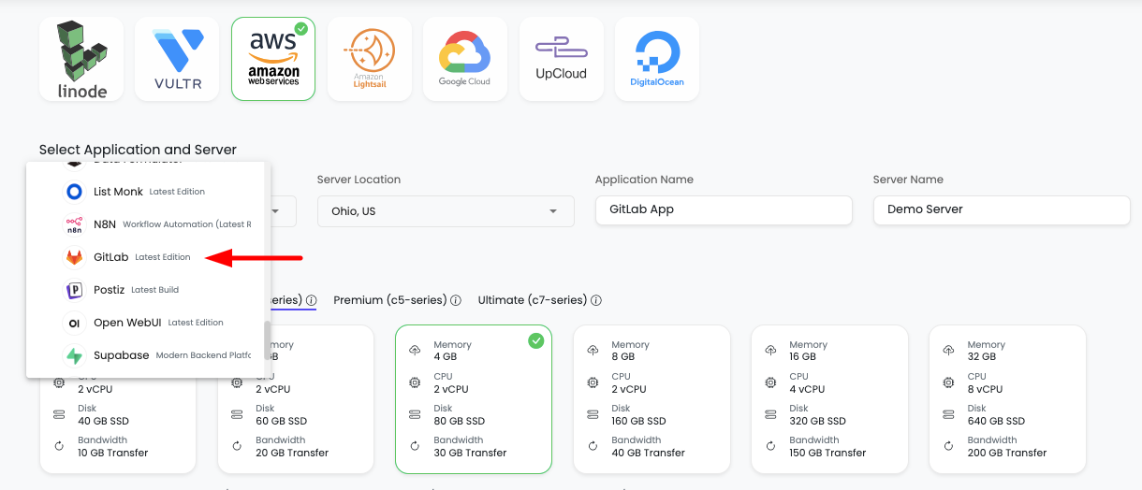Click the Server Name input field
Image resolution: width=1142 pixels, height=490 pixels.
[x=1002, y=210]
